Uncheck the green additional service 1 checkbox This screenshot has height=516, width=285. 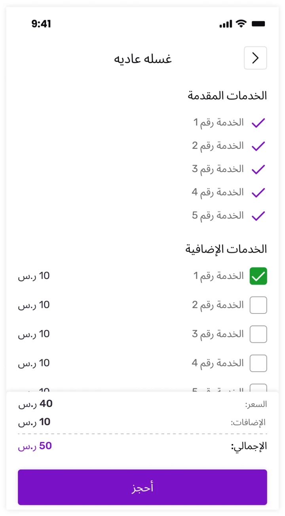pos(258,276)
